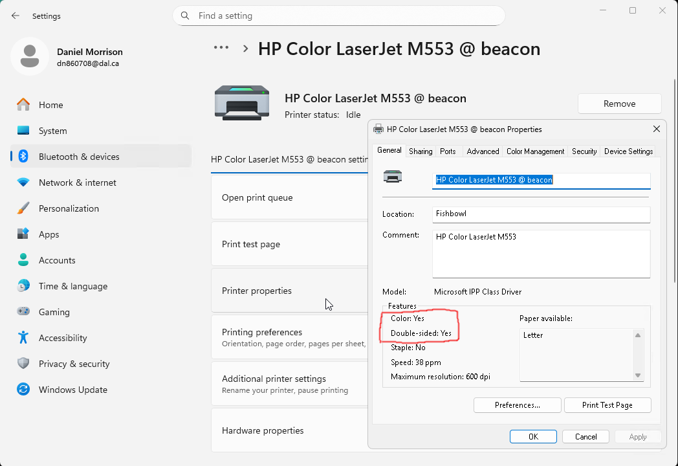
Task: Click the breadcrumb ellipsis to show path
Action: 221,48
